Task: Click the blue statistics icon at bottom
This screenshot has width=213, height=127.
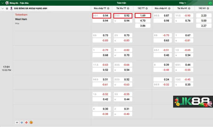Action: pyautogui.click(x=22, y=122)
